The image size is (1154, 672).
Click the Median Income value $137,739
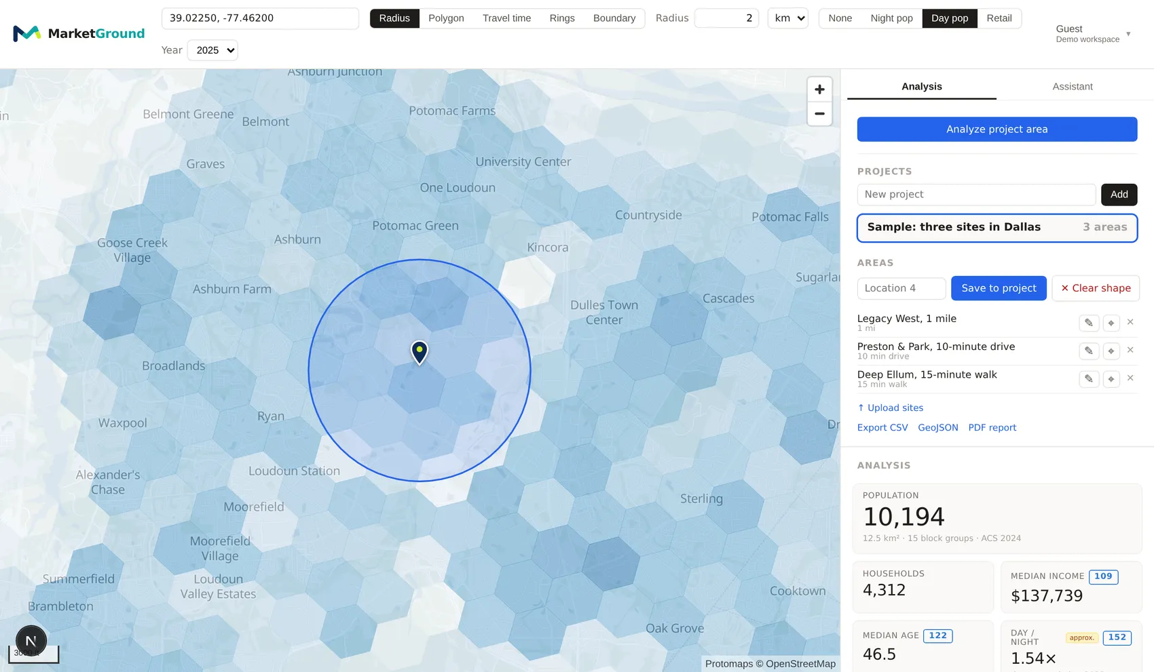coord(1047,596)
